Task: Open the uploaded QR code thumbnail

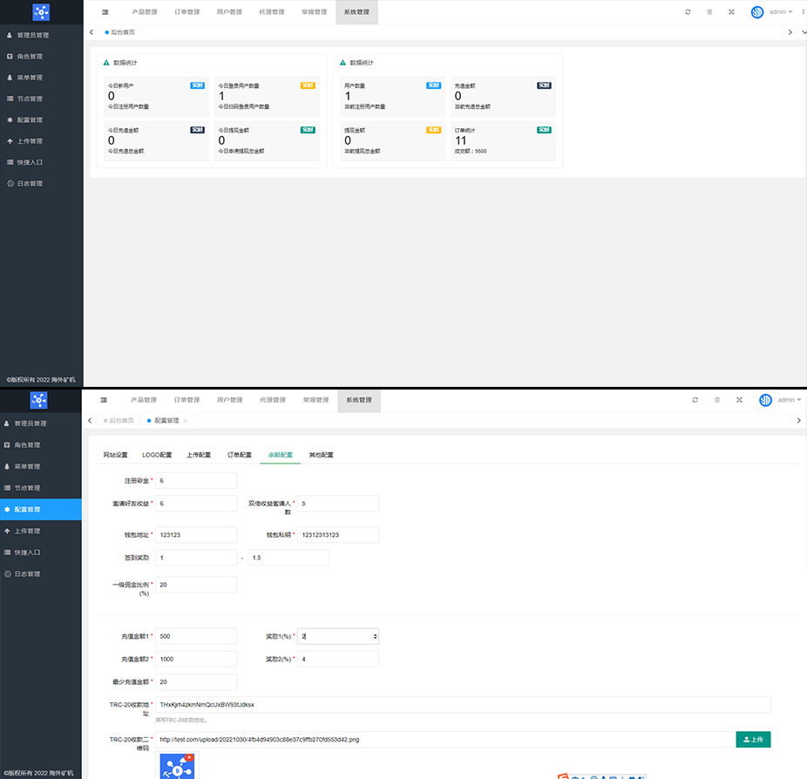Action: click(177, 768)
